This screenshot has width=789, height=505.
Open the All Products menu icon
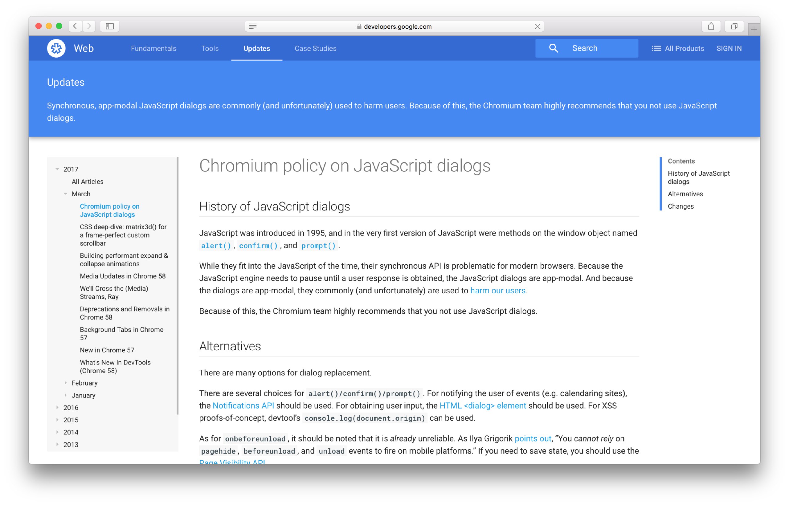[656, 48]
